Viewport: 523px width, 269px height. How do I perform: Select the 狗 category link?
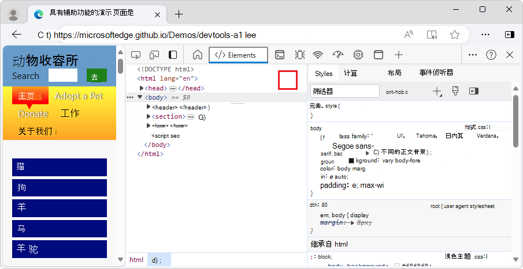pyautogui.click(x=60, y=188)
